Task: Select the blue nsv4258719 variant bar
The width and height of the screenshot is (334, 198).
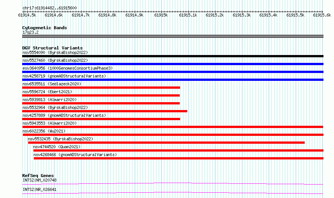Action: pos(173,80)
